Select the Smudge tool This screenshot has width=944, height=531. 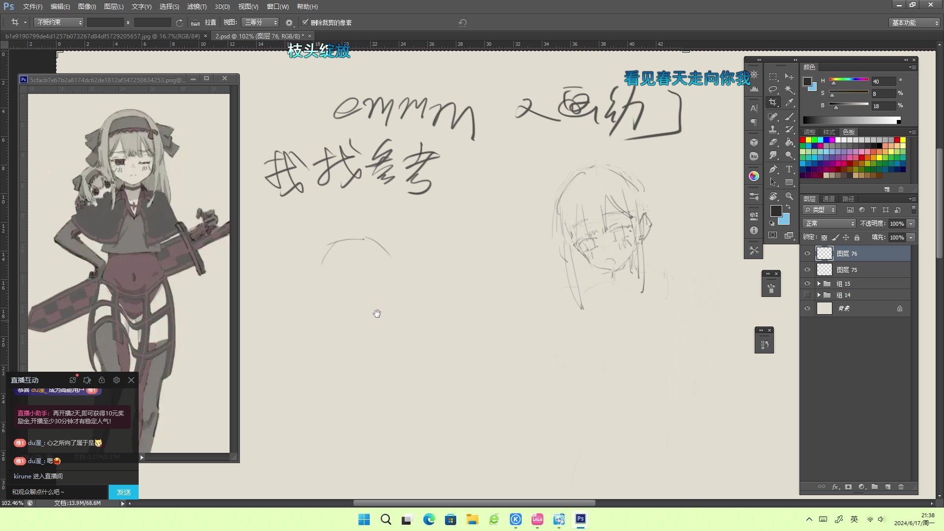pyautogui.click(x=773, y=155)
